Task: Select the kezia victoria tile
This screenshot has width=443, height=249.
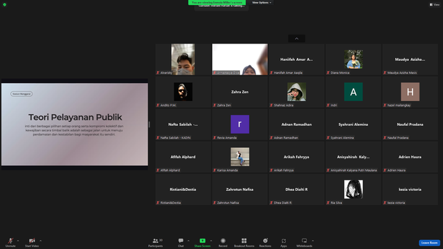Action: click(x=410, y=189)
